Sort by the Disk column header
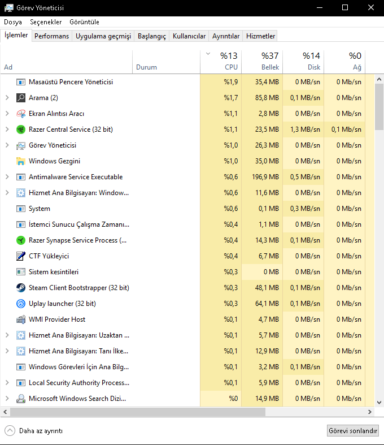 point(303,62)
